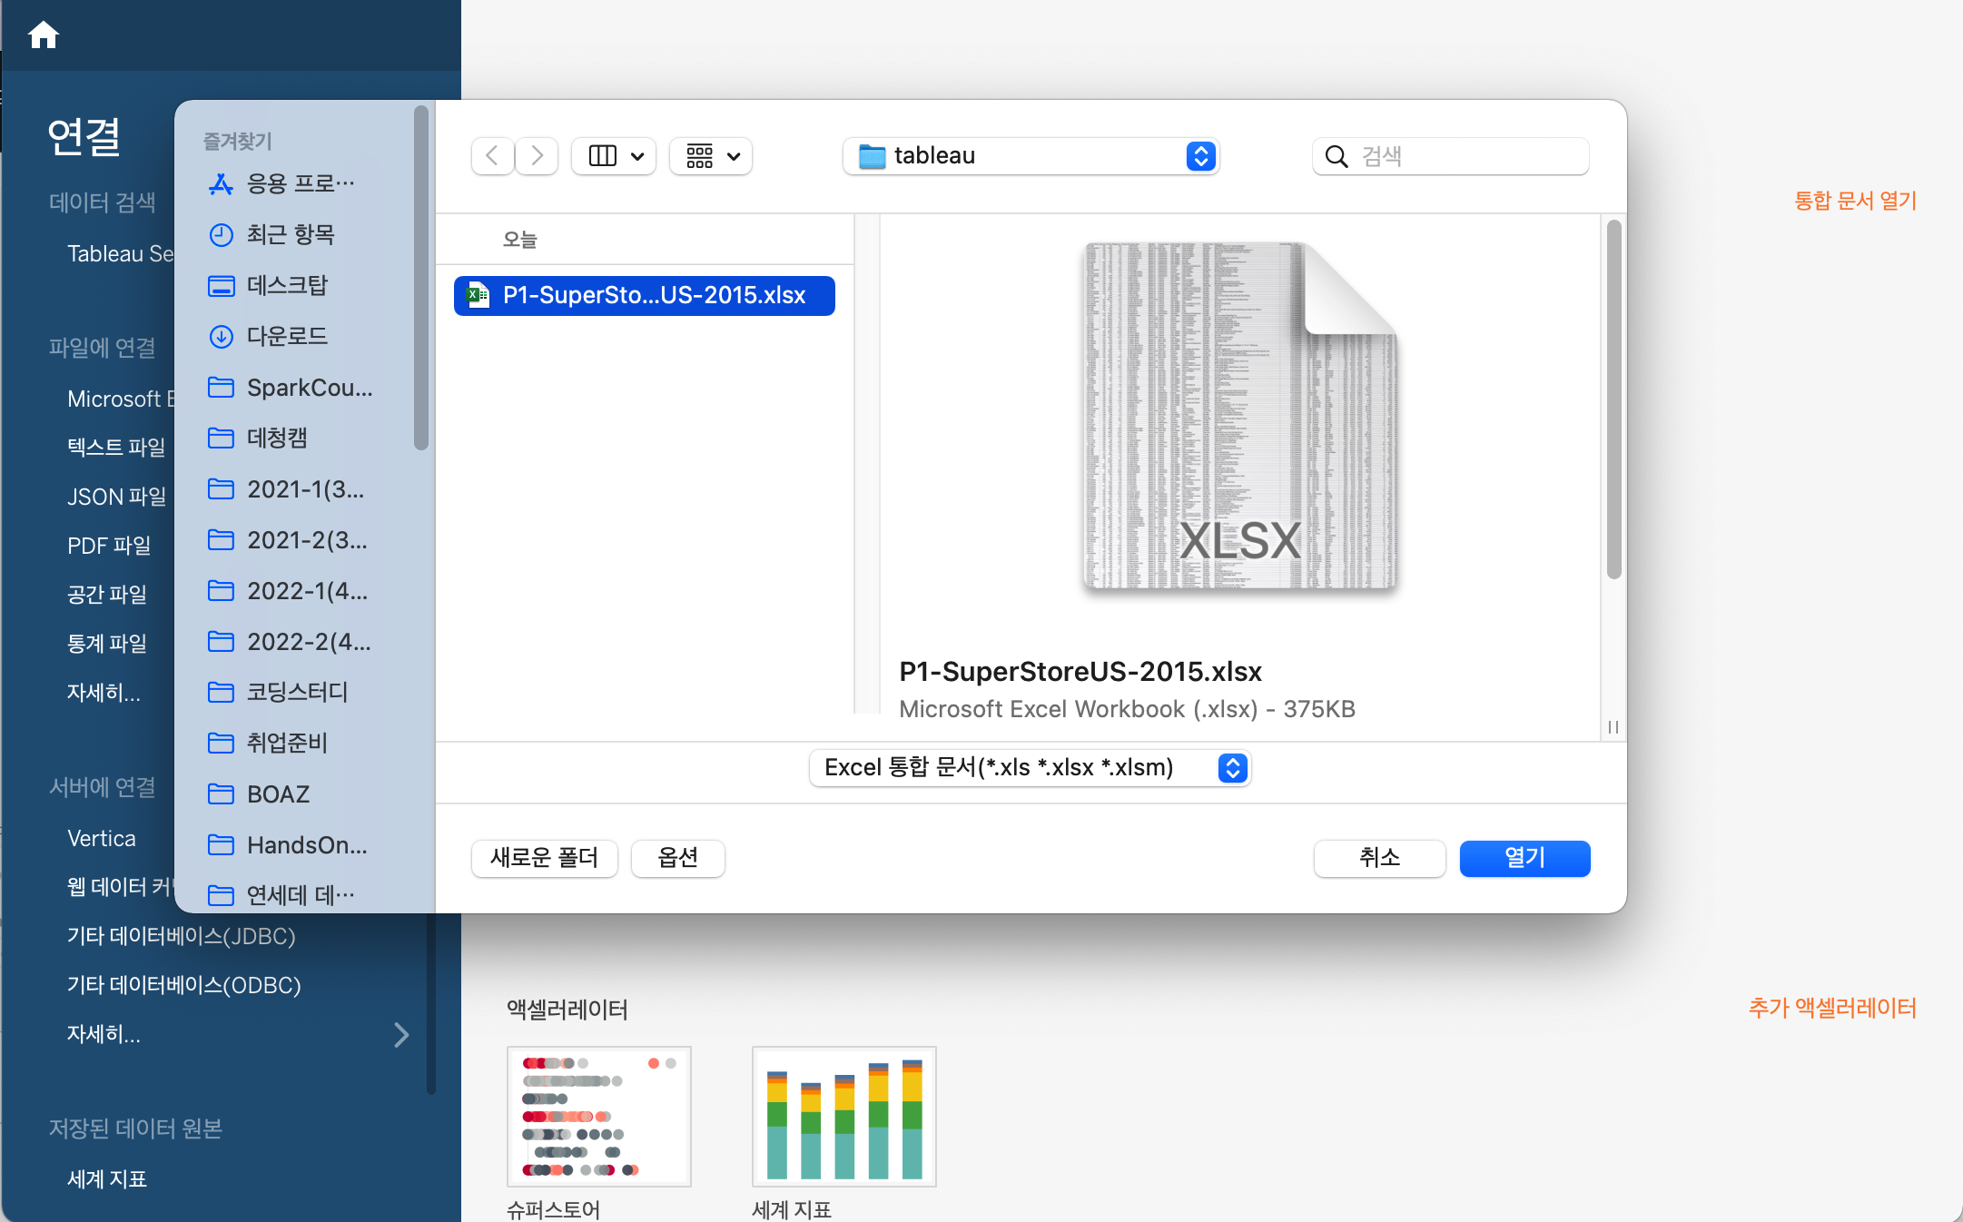Open grouping options dropdown

click(x=711, y=156)
